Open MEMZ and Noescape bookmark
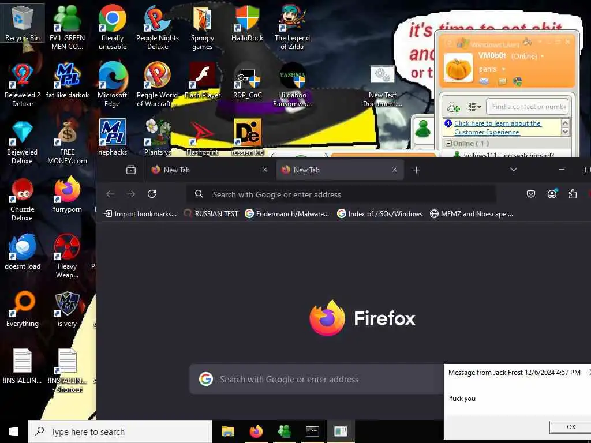This screenshot has width=591, height=443. point(472,214)
